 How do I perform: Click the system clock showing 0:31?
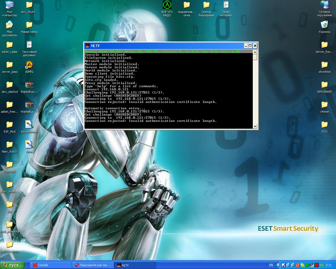click(329, 265)
